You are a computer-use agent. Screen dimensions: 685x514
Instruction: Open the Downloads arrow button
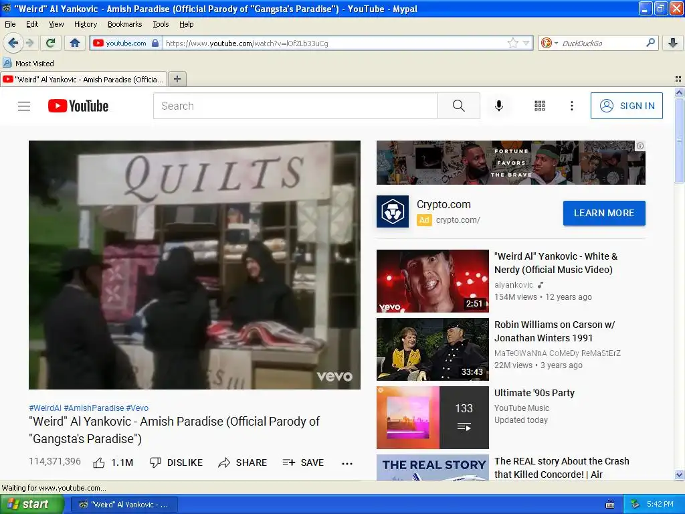point(673,43)
